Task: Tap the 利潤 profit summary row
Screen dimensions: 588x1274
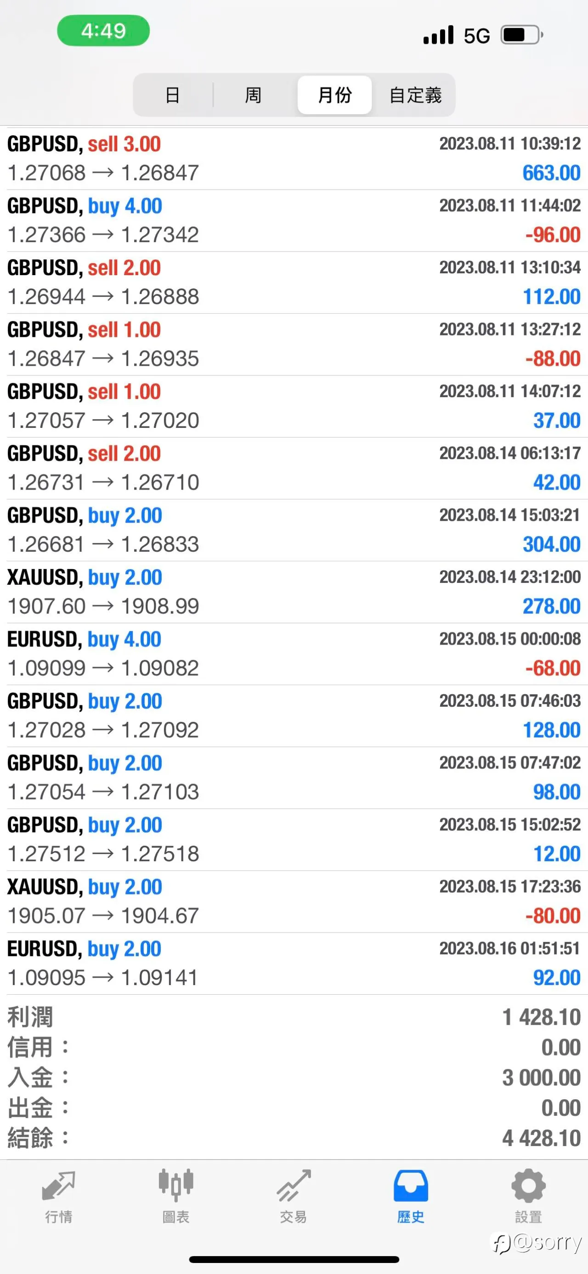Action: 294,1017
